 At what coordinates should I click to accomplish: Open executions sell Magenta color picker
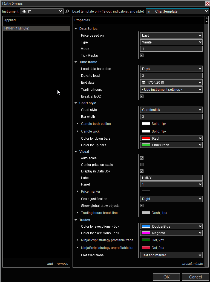171,233
